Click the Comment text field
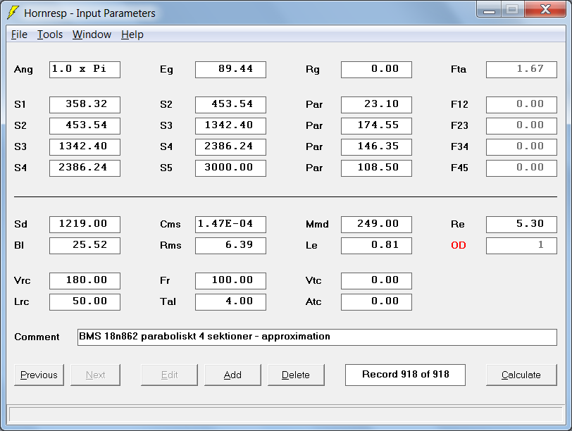Screen dimensions: 572x431 click(x=317, y=337)
